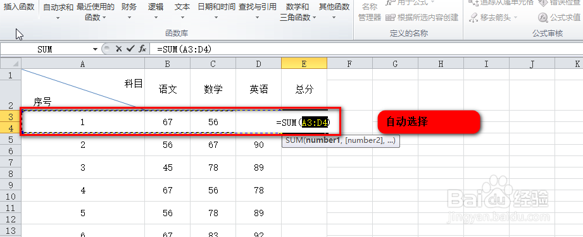The height and width of the screenshot is (237, 583).
Task: Select column B header
Action: click(168, 64)
